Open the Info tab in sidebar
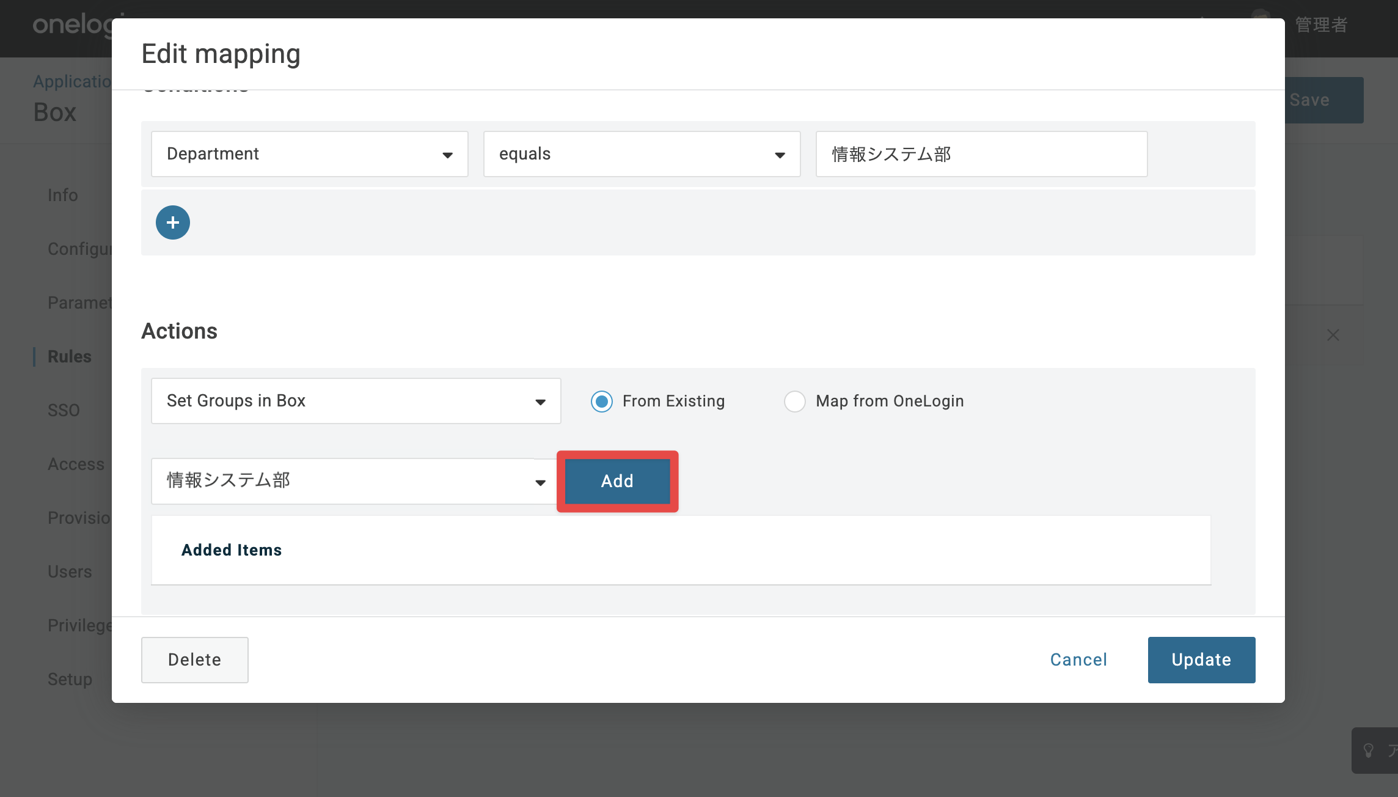 [x=63, y=195]
